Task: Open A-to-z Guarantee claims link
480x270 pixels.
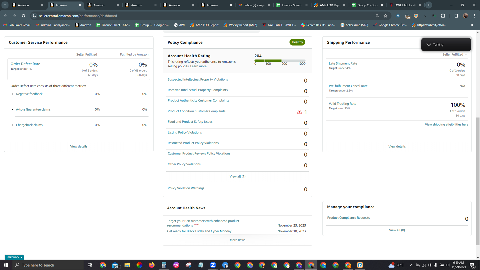Action: point(33,109)
